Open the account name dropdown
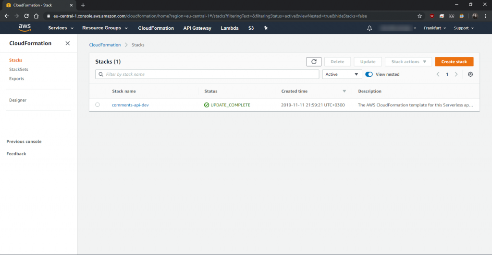492x255 pixels. tap(398, 28)
